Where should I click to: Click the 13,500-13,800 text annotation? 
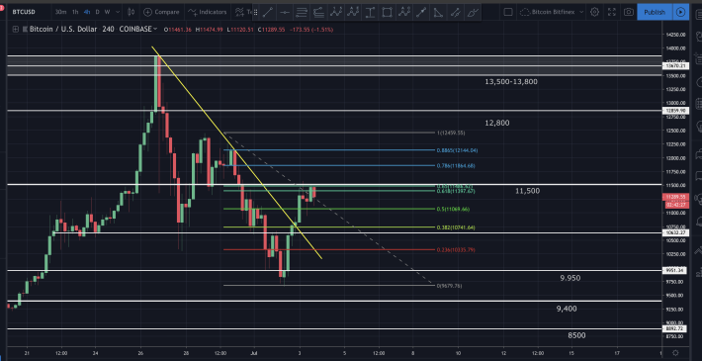click(x=511, y=81)
